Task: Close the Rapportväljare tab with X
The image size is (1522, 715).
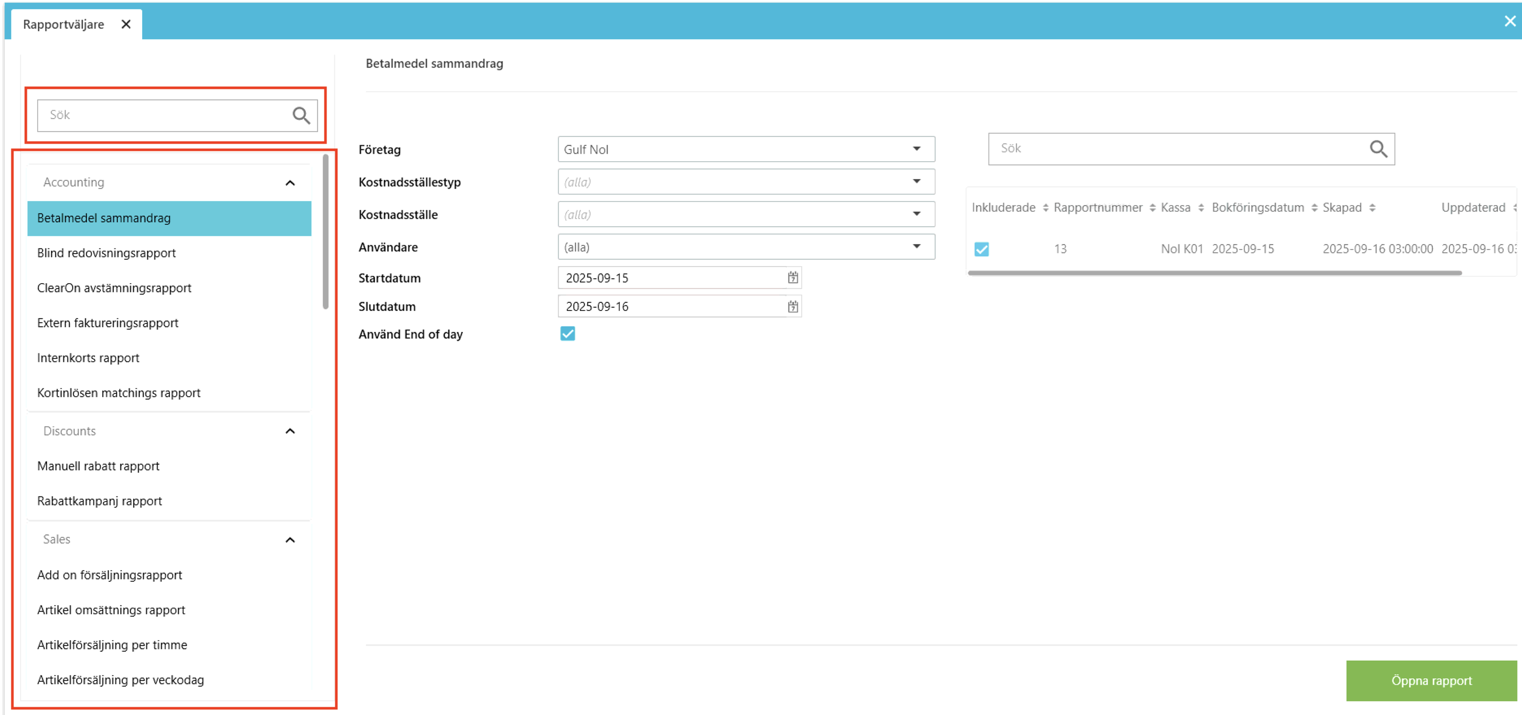Action: click(x=126, y=24)
